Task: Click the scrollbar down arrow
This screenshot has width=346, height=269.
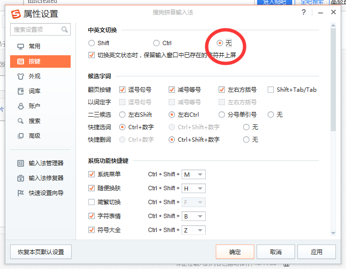Action: (x=333, y=233)
